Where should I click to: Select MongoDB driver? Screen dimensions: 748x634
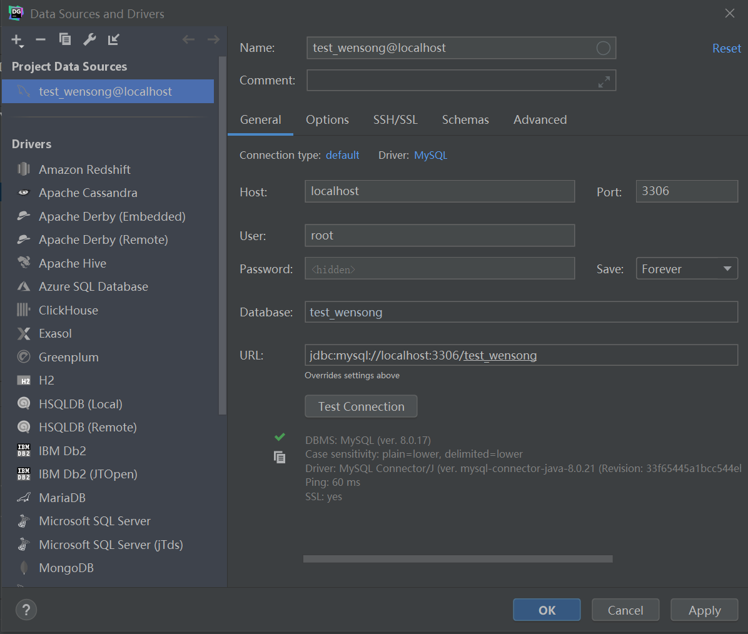coord(108,568)
